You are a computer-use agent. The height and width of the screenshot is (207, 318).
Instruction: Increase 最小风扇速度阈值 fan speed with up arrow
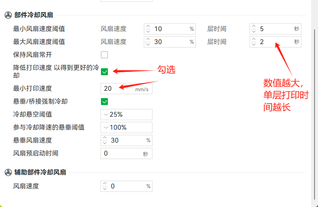tap(148, 26)
